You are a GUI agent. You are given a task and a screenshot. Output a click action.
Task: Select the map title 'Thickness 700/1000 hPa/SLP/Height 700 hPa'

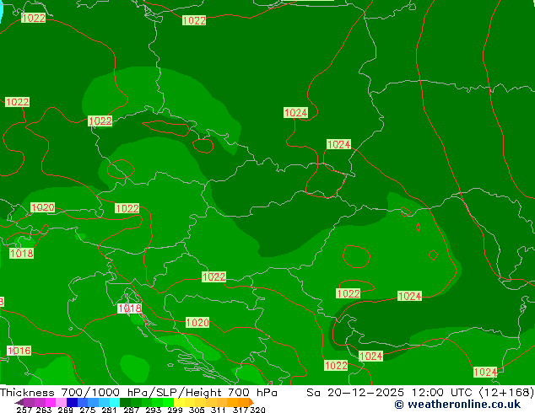pyautogui.click(x=138, y=393)
